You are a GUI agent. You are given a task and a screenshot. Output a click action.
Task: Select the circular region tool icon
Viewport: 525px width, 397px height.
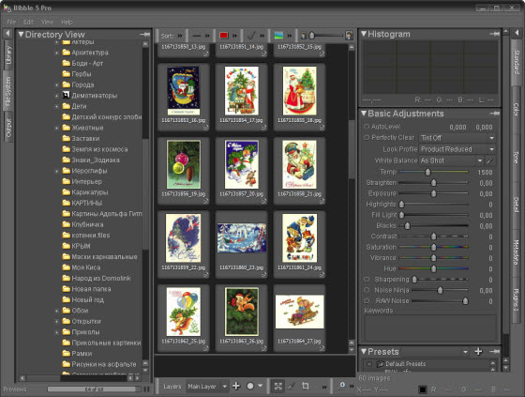250,386
